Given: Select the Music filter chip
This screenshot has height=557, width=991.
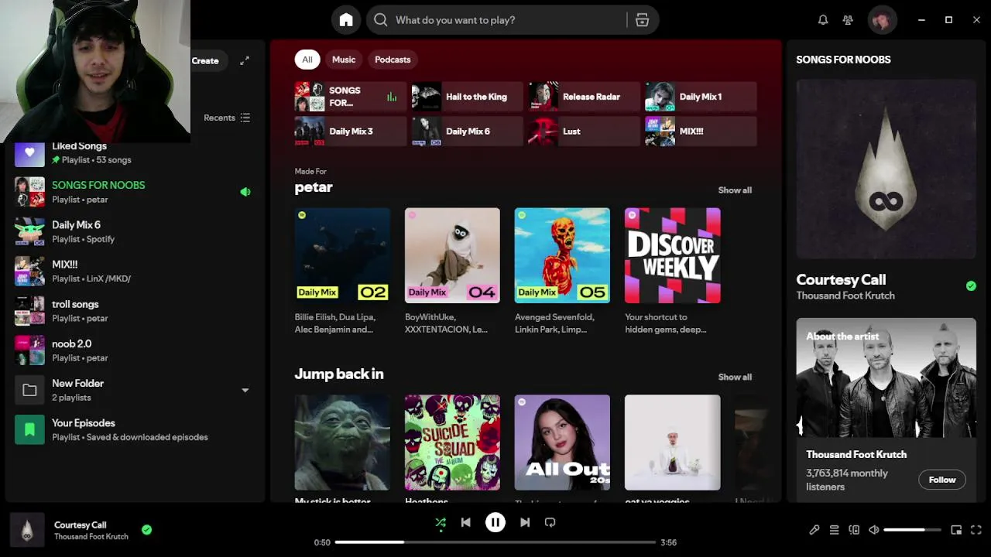Looking at the screenshot, I should (344, 60).
